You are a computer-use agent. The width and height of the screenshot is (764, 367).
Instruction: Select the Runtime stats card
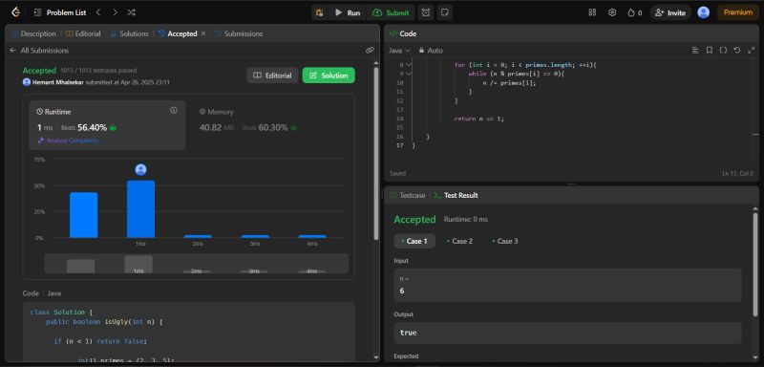pos(107,125)
